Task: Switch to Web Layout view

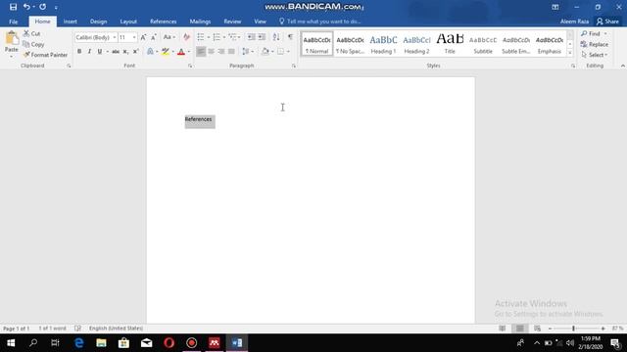Action: coord(538,329)
